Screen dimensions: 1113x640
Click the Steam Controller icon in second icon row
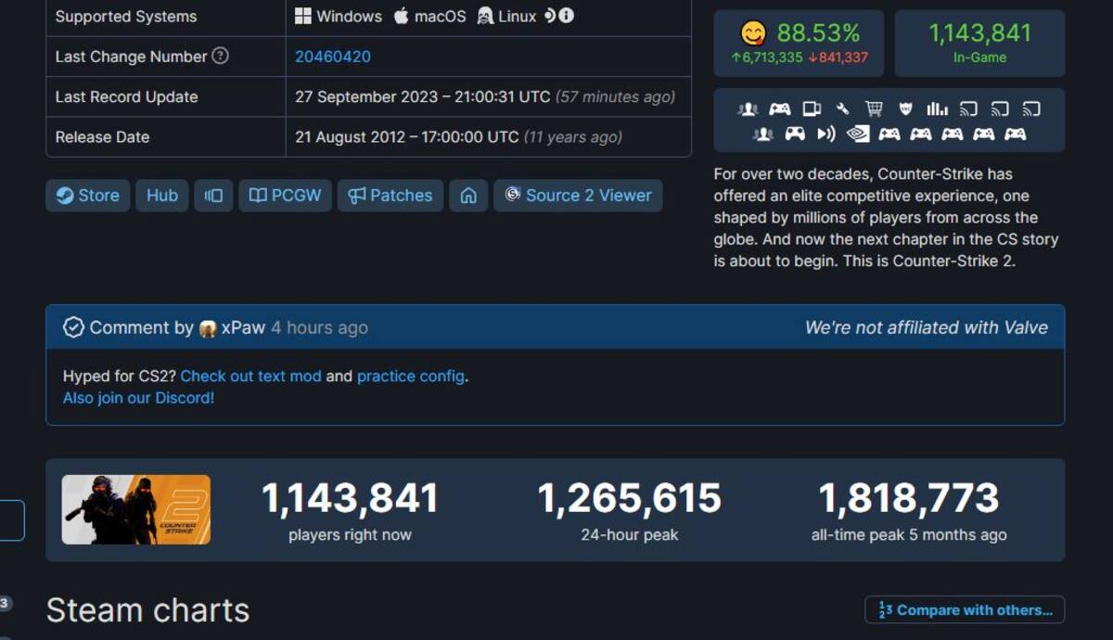(x=795, y=134)
